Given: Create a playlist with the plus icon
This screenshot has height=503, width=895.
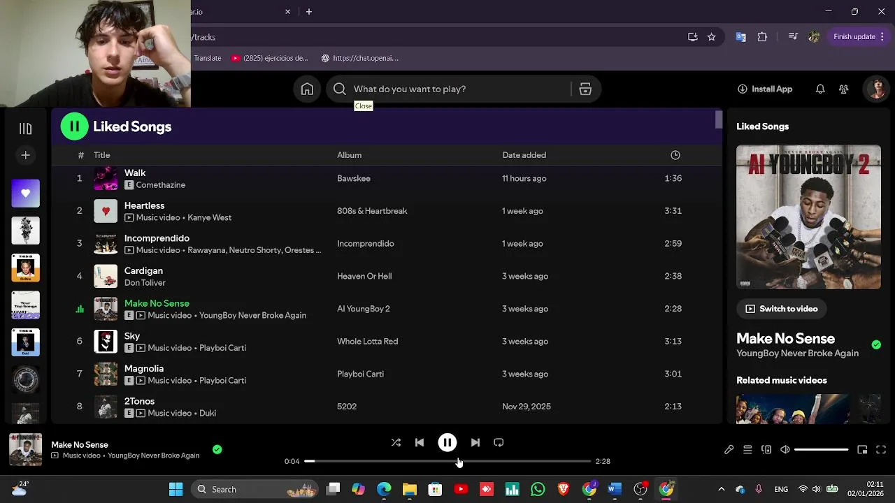Looking at the screenshot, I should click(x=25, y=155).
